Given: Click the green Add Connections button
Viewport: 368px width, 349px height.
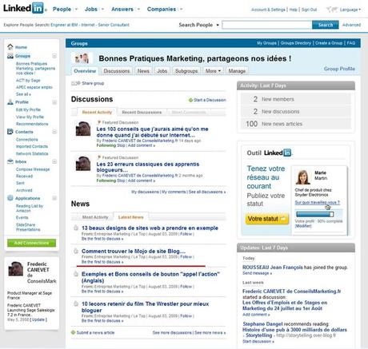Looking at the screenshot, I should pyautogui.click(x=31, y=243).
